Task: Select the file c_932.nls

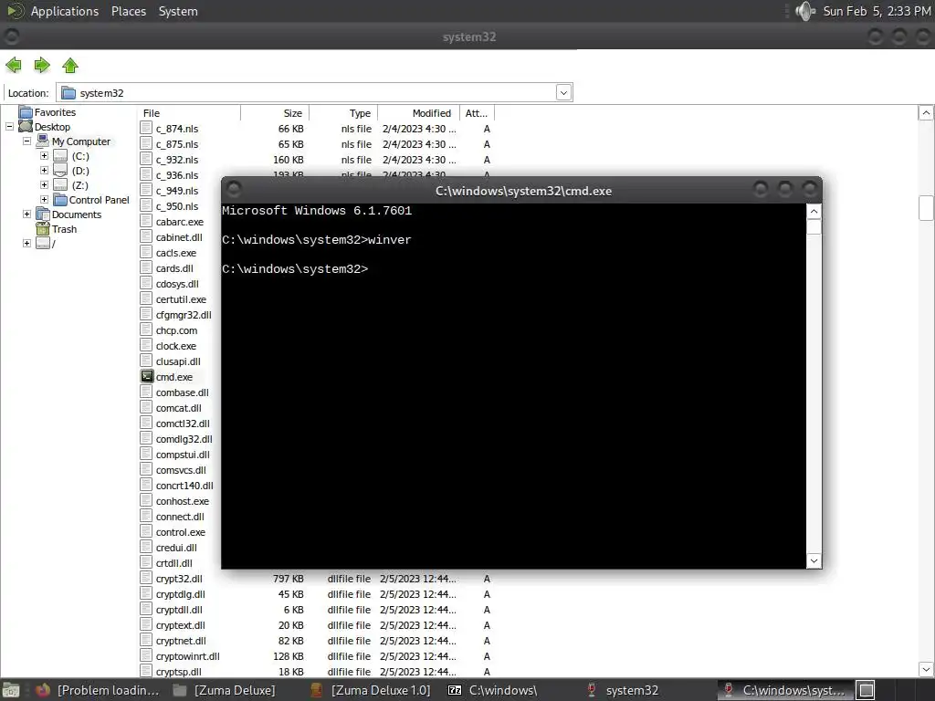Action: [177, 160]
